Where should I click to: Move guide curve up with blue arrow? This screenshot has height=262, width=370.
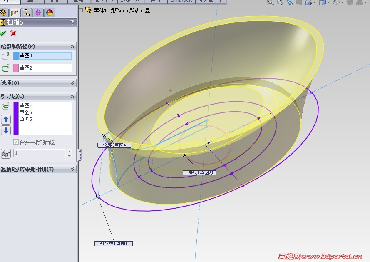coord(6,119)
